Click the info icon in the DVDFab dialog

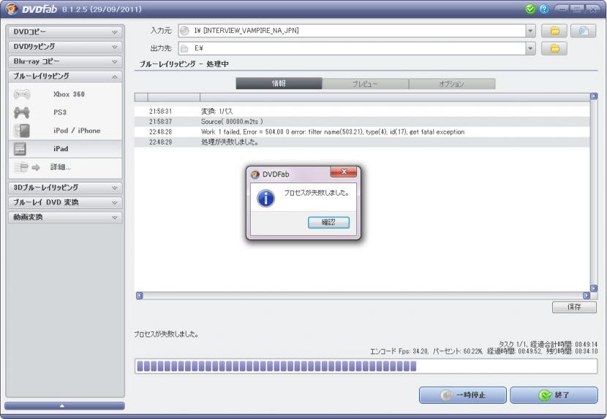tap(265, 199)
